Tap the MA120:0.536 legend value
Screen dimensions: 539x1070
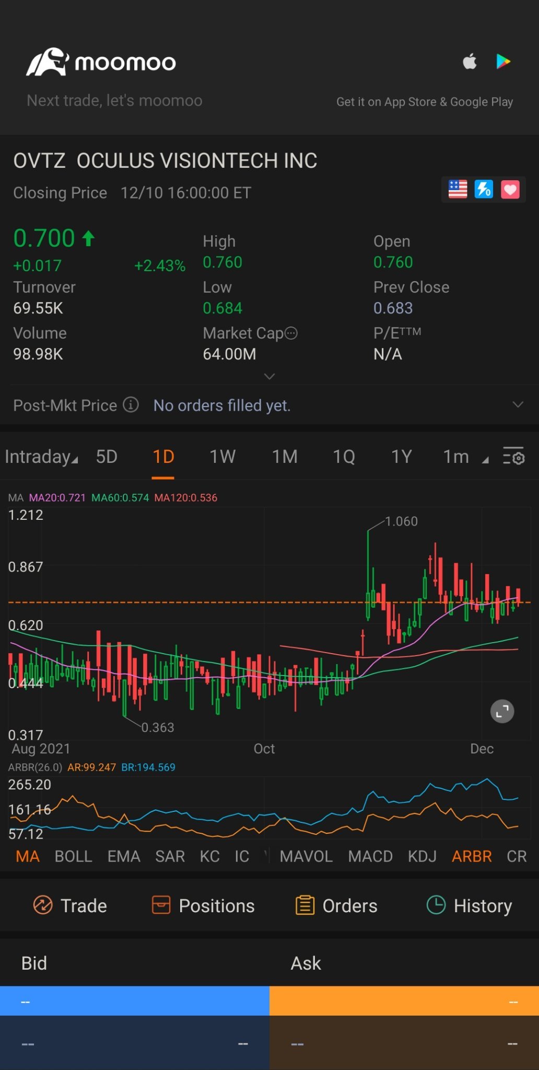(x=186, y=497)
